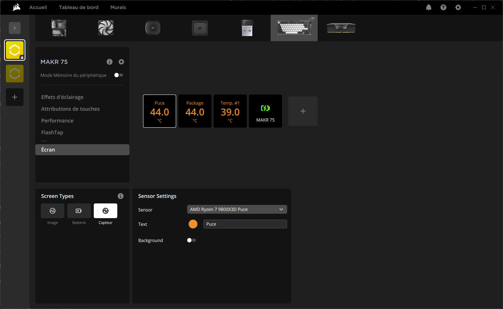Open iCUE settings gear in title bar
This screenshot has height=309, width=503.
tap(458, 7)
